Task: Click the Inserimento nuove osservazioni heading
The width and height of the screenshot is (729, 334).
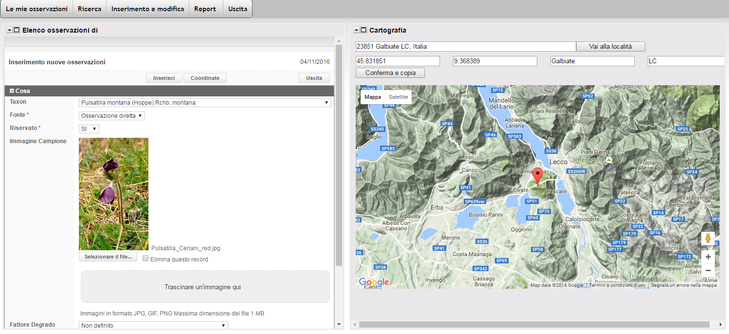Action: 57,62
